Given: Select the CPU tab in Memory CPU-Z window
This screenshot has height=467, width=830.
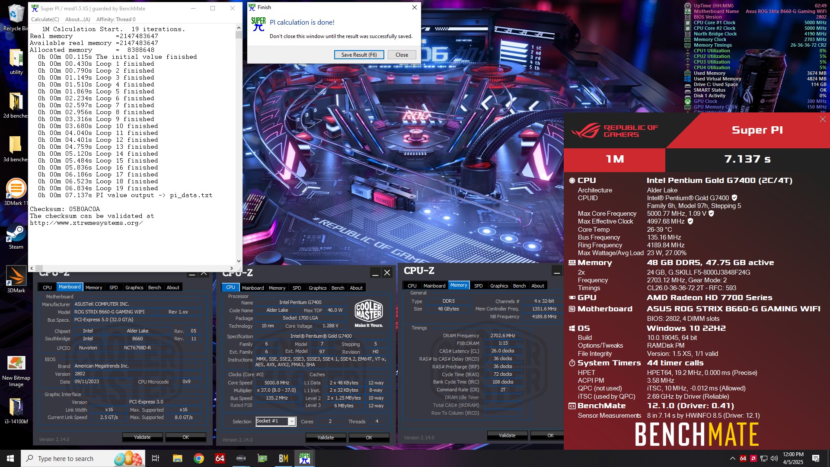Looking at the screenshot, I should 412,286.
